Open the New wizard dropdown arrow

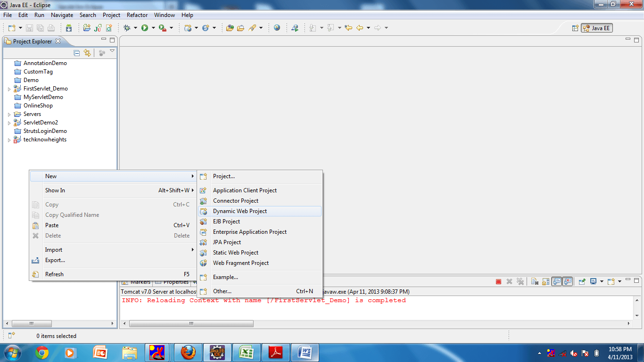[x=20, y=28]
